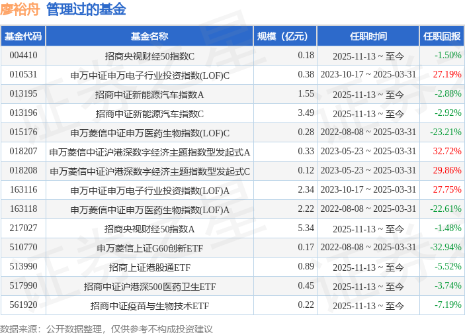Click scale value 2.22
The image size is (465, 335).
306,209
